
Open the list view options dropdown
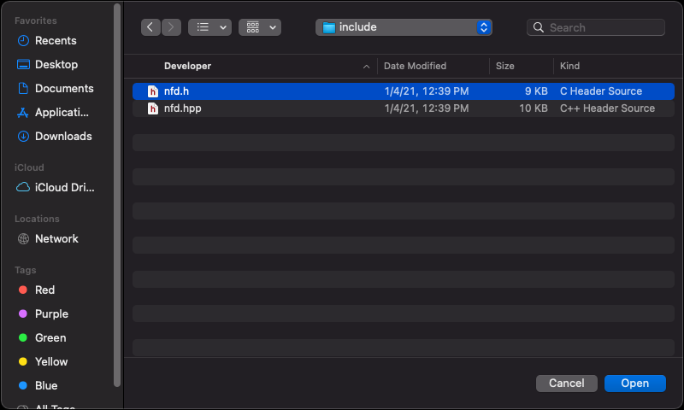(x=209, y=27)
